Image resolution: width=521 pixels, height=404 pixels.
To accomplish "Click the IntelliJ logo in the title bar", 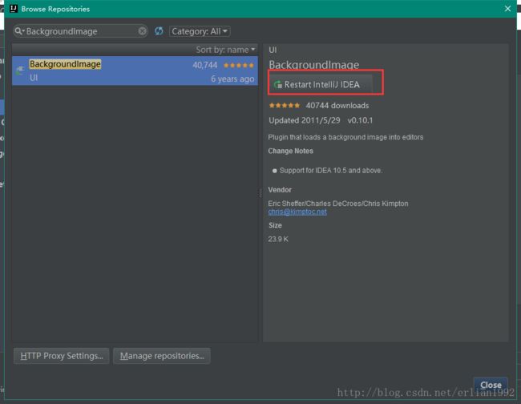I will point(14,9).
